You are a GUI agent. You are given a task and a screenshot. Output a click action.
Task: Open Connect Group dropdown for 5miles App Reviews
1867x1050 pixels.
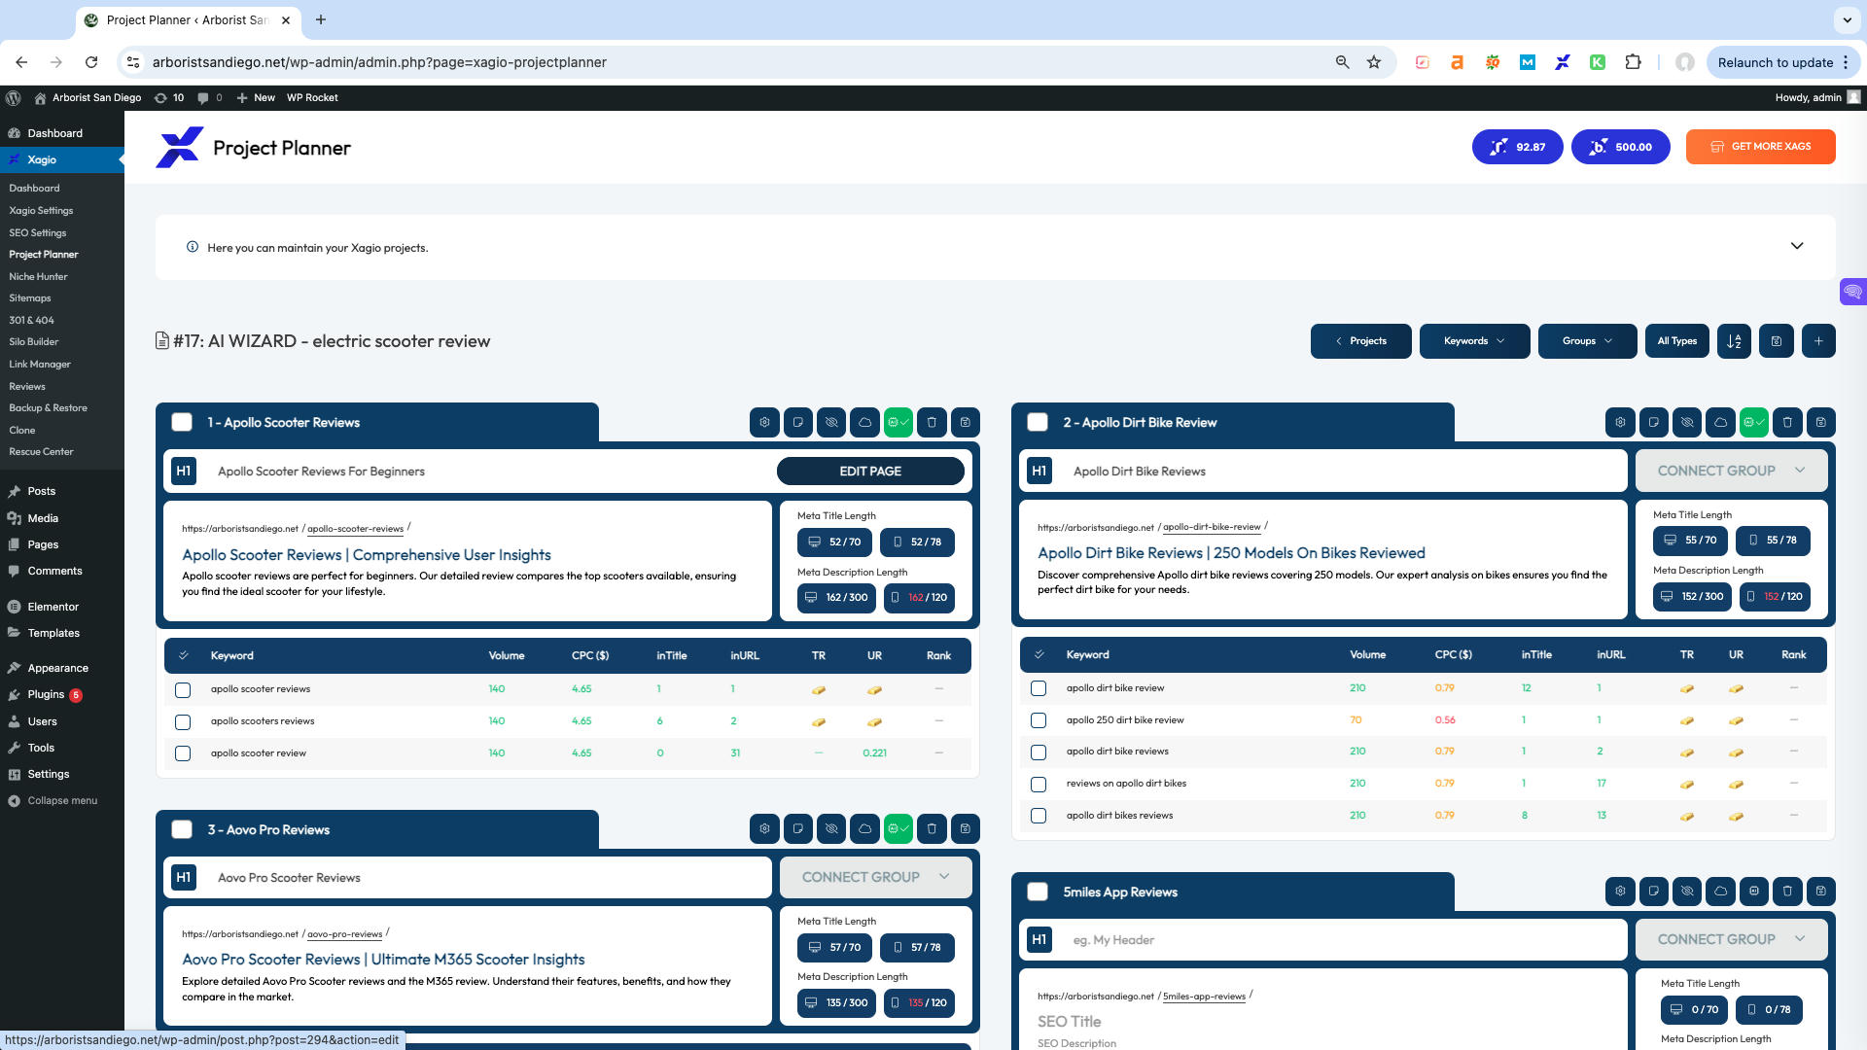point(1731,939)
